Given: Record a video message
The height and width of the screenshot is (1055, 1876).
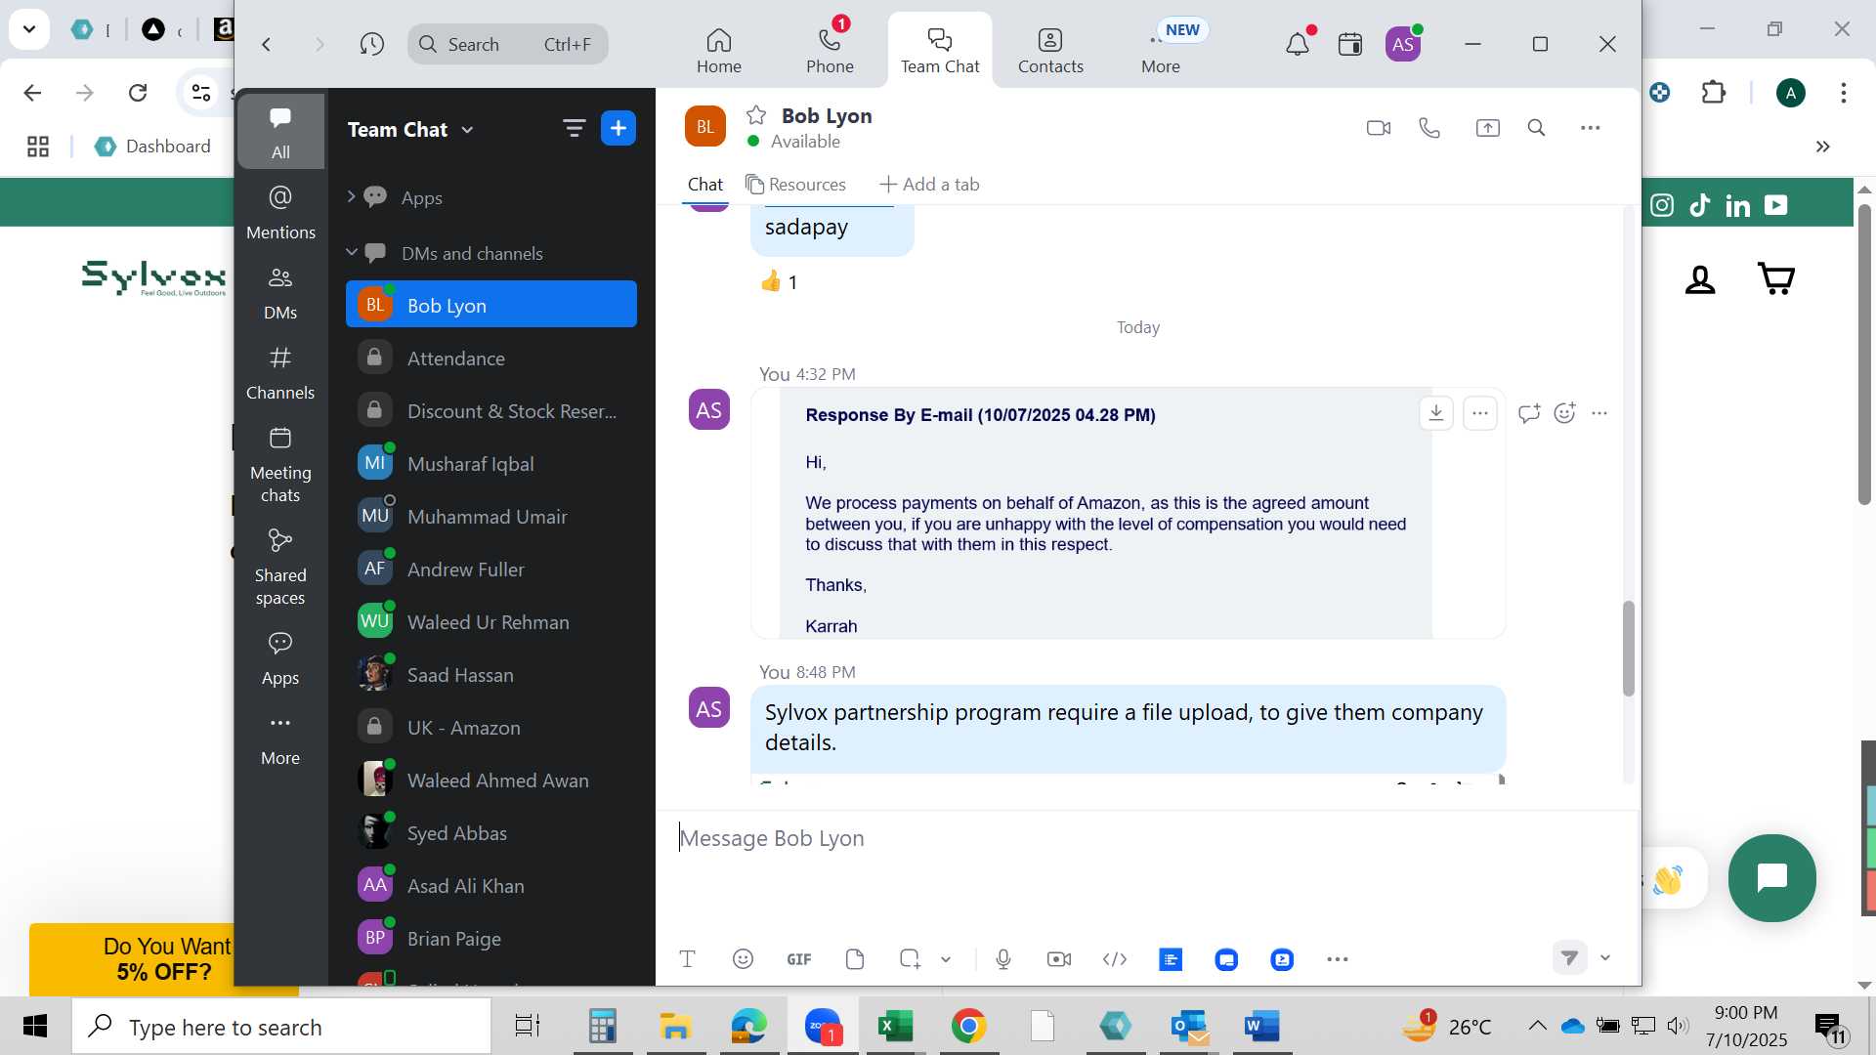Looking at the screenshot, I should pos(1058,959).
